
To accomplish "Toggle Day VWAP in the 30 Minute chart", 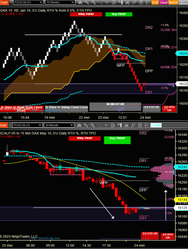I will pos(117,140).
